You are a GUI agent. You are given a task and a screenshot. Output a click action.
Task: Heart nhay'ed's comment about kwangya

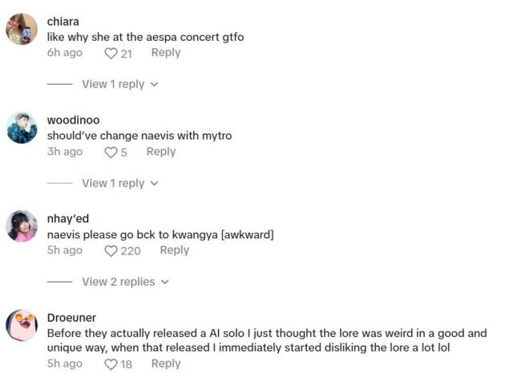click(x=111, y=251)
